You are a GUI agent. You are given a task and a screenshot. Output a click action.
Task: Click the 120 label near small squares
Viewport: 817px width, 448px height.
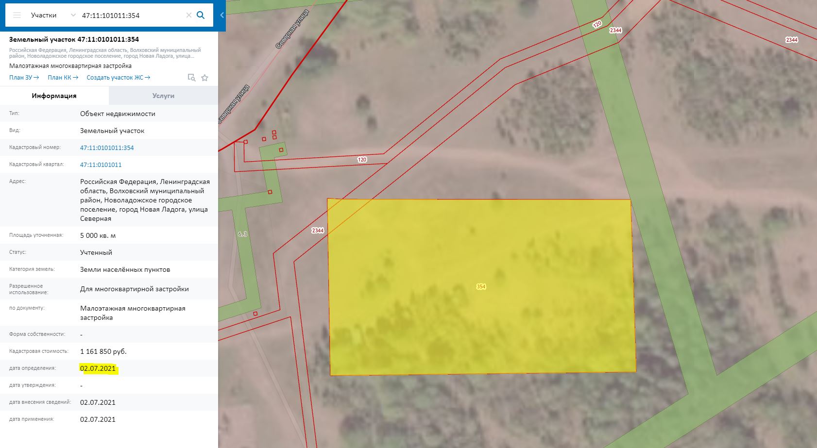pos(362,160)
